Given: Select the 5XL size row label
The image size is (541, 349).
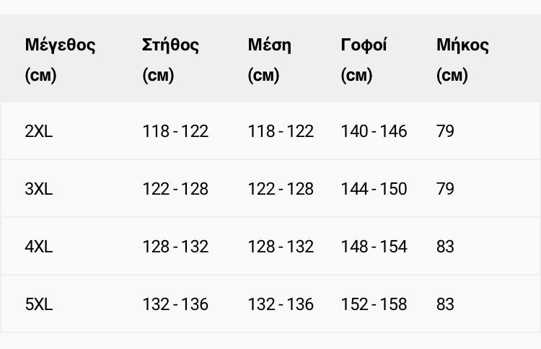Looking at the screenshot, I should point(39,304).
